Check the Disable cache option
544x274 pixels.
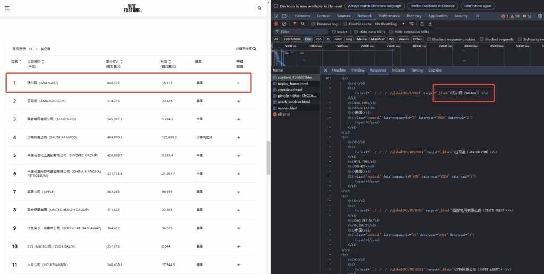[x=345, y=24]
